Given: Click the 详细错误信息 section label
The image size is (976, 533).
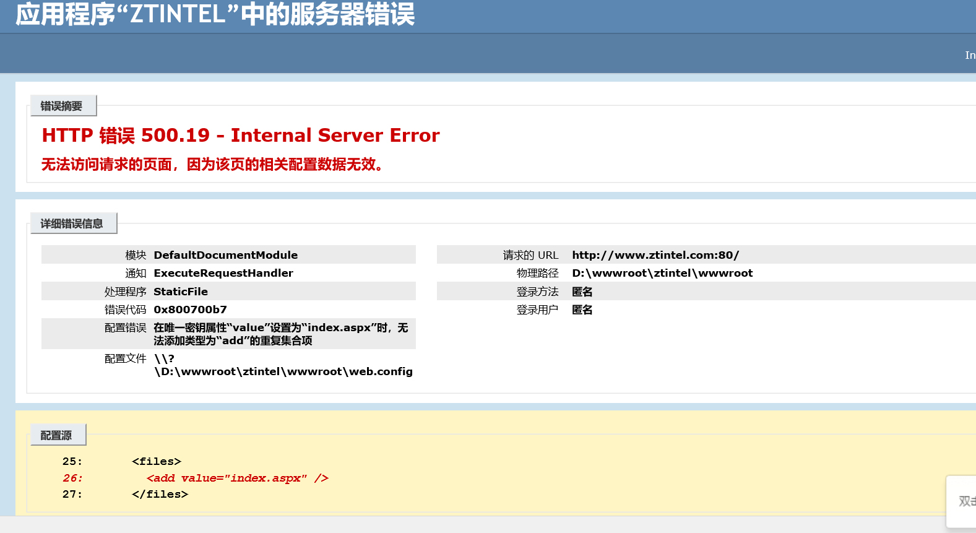Looking at the screenshot, I should (72, 223).
